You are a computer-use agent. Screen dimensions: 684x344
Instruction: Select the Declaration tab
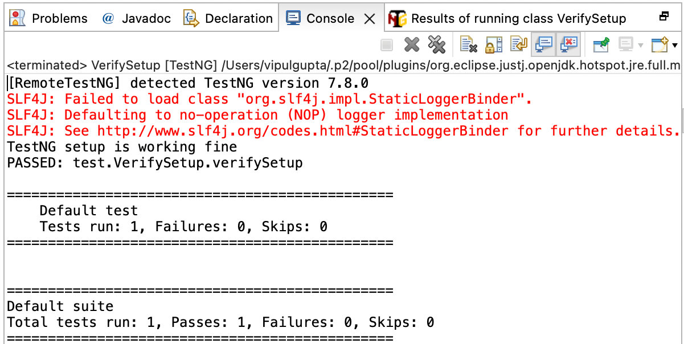coord(228,18)
